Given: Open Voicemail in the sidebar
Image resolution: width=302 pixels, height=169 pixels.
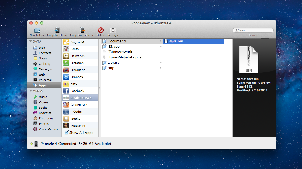Looking at the screenshot, I should [x=44, y=80].
